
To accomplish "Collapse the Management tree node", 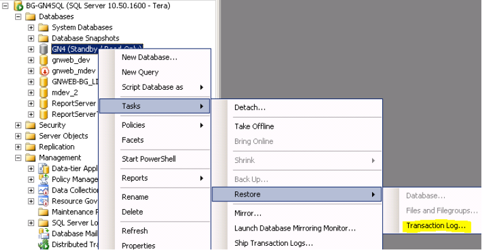I will coord(18,158).
